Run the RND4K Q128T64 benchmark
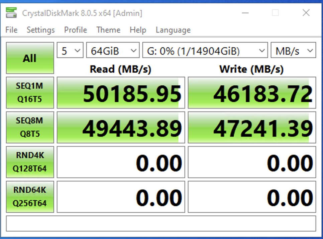The image size is (323, 239). 30,162
